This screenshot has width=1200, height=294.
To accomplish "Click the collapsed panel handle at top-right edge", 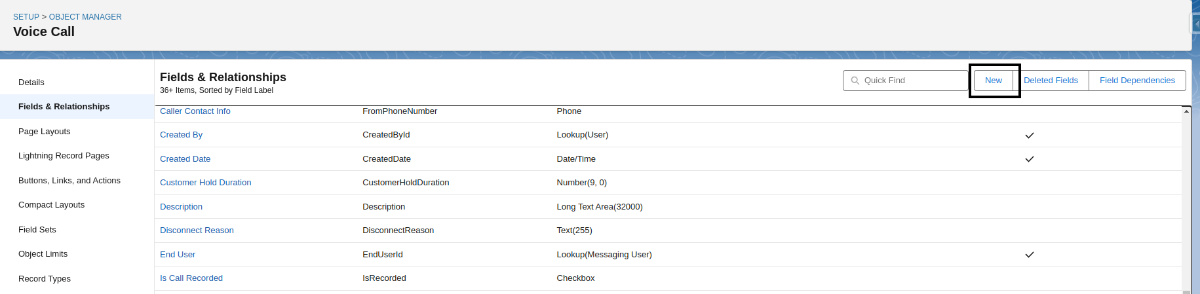I will [1195, 24].
